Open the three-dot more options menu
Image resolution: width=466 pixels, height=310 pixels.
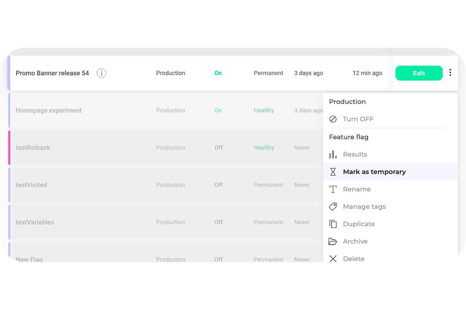coord(450,73)
